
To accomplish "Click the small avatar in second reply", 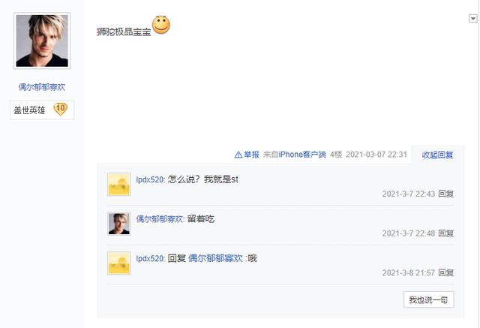I will click(x=119, y=224).
